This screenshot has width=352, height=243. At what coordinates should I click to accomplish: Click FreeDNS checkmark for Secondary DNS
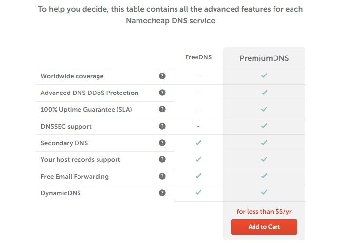pyautogui.click(x=198, y=143)
